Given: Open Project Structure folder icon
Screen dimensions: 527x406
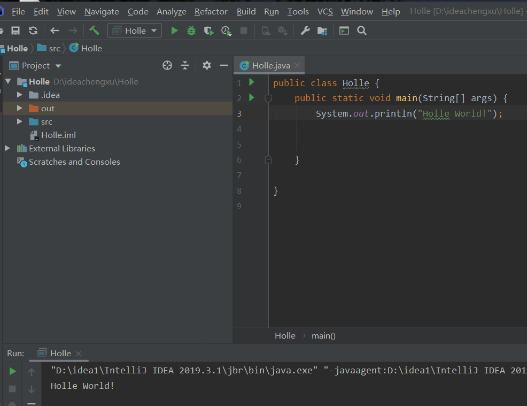Looking at the screenshot, I should point(322,31).
